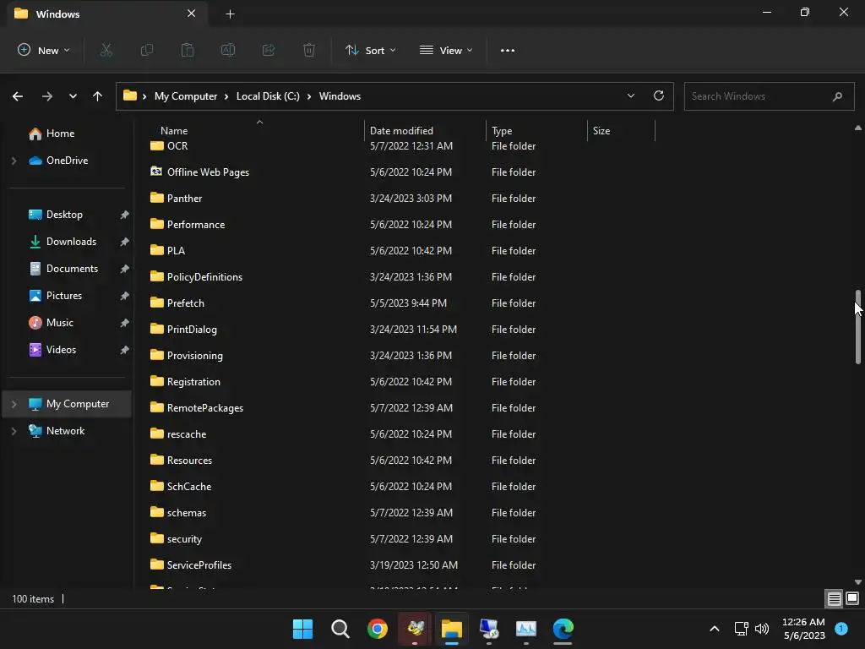The image size is (865, 649).
Task: Switch to details view icon in status bar
Action: pos(834,599)
